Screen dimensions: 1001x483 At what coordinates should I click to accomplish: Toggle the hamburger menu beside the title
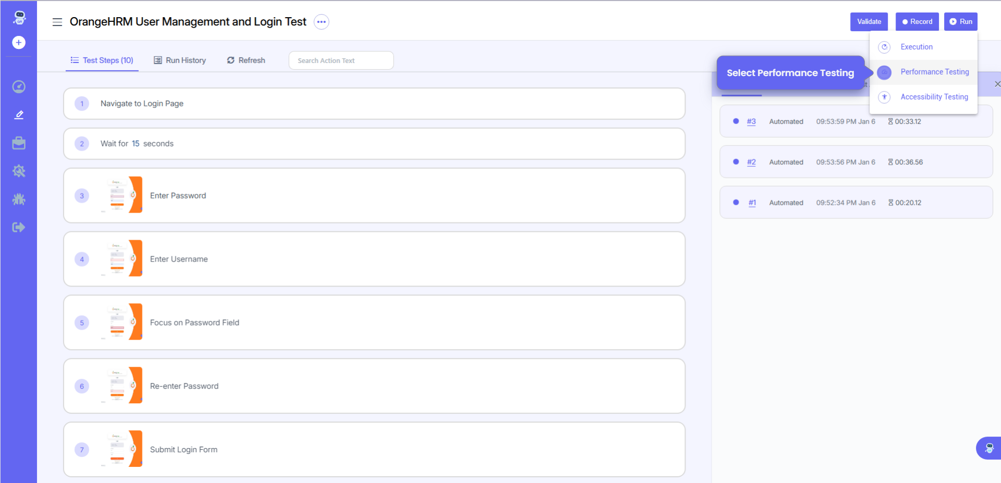coord(57,22)
